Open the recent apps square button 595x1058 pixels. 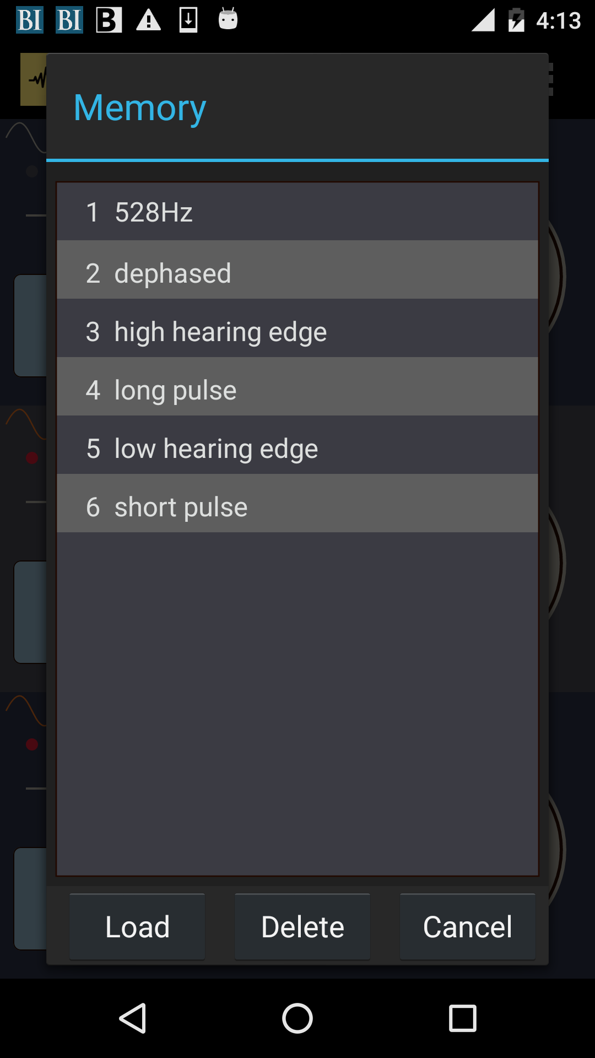coord(462,1018)
